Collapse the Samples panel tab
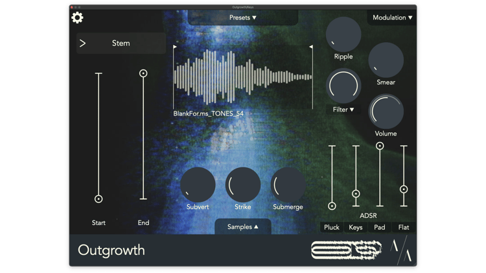 243,227
